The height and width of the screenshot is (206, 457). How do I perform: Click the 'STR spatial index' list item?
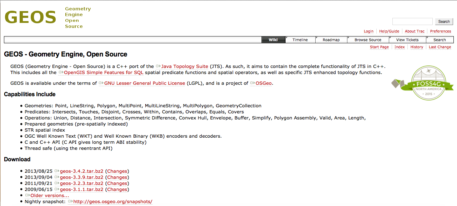45,130
